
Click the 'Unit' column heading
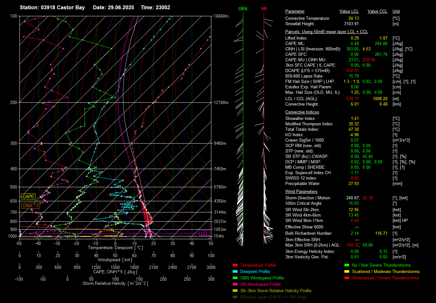tap(396, 11)
